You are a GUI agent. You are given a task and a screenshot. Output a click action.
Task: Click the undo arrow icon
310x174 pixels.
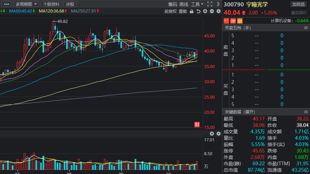[x=198, y=11]
